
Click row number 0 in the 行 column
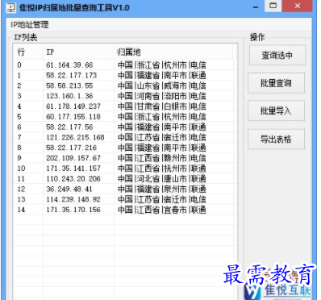(x=19, y=65)
